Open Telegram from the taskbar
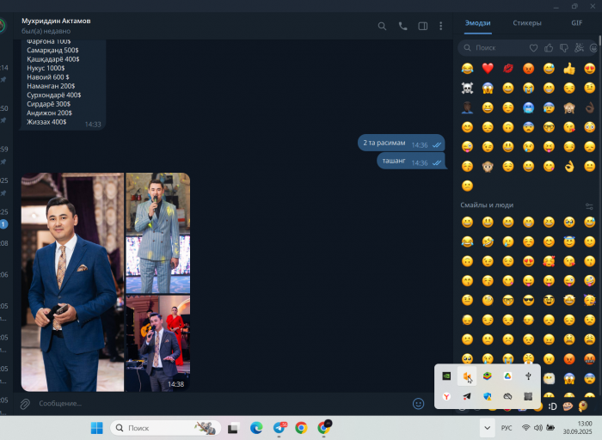The width and height of the screenshot is (602, 440). pos(279,428)
